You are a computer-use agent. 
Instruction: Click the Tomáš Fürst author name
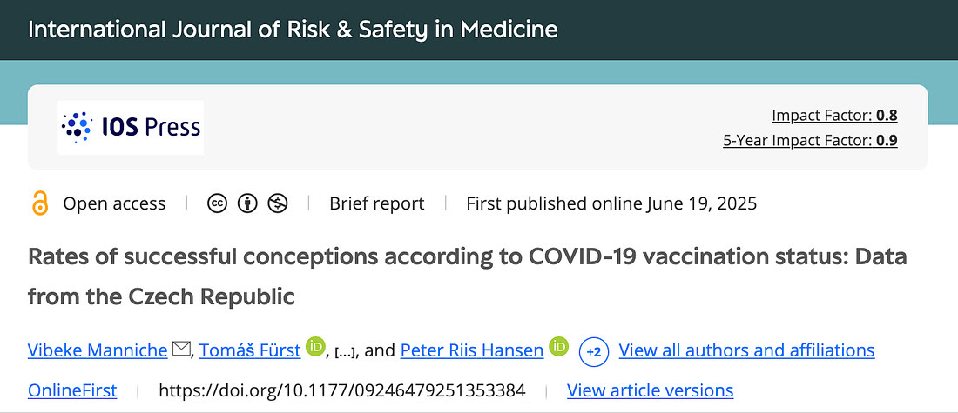pyautogui.click(x=250, y=350)
